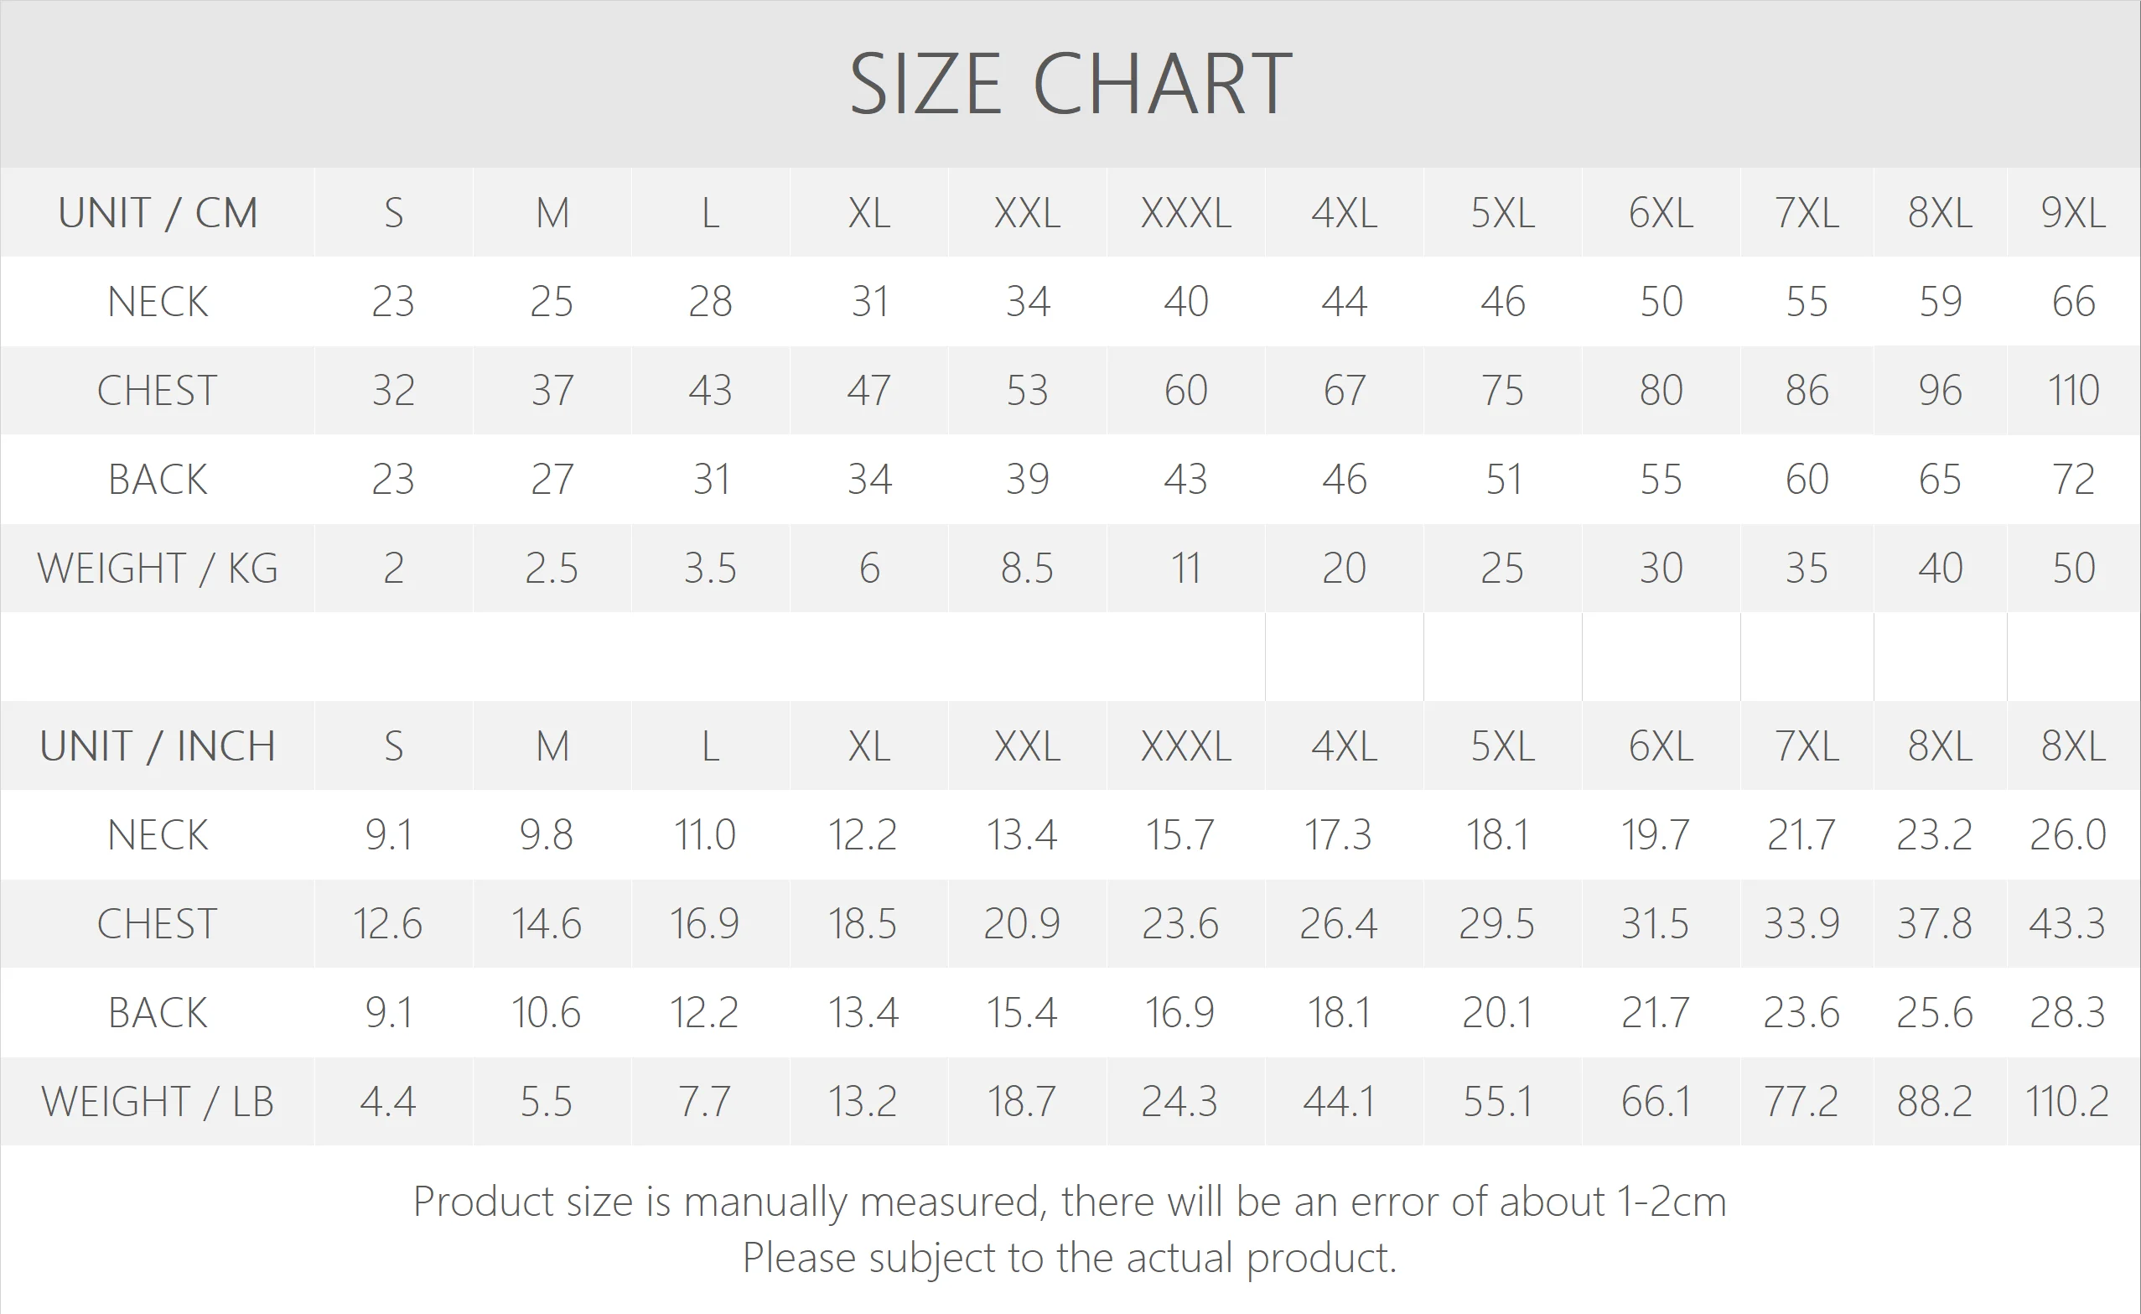Screen dimensions: 2141x1314
Task: Select the UNIT / INCH header cell
Action: [x=158, y=745]
